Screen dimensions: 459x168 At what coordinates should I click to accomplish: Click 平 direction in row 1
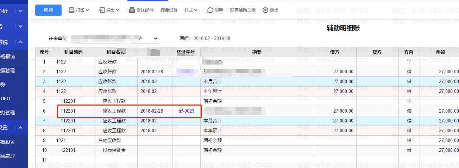coord(409,62)
